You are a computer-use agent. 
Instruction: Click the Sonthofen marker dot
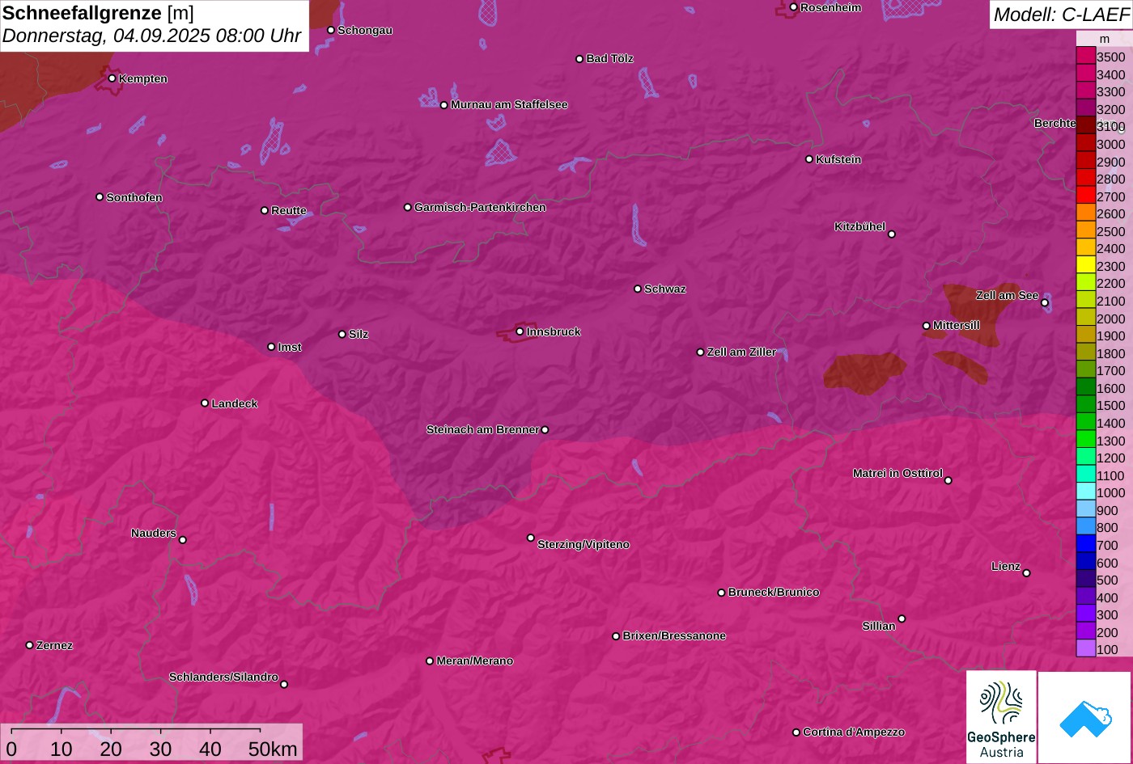[x=100, y=197]
